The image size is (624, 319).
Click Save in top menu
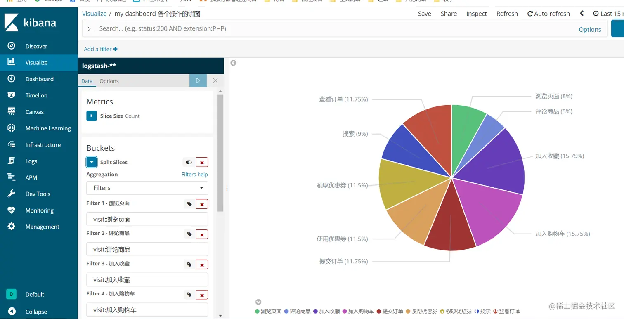click(424, 14)
